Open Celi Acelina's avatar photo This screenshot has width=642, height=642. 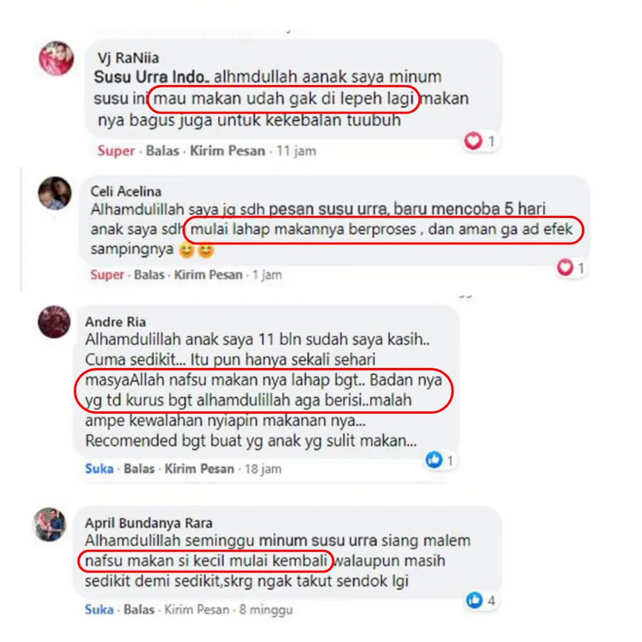(x=55, y=193)
